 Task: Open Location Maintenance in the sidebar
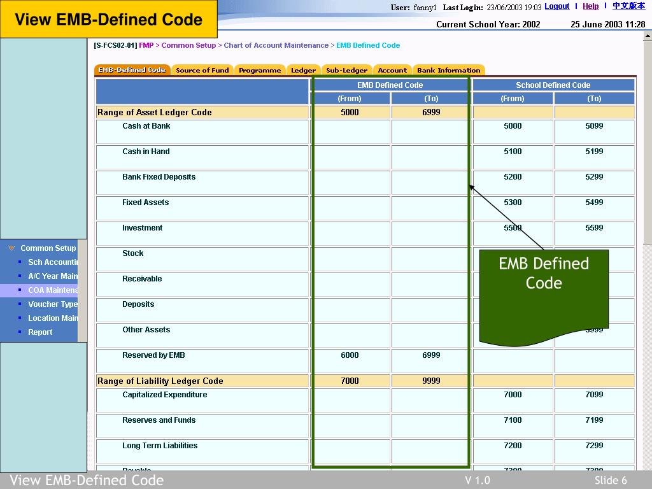(52, 318)
